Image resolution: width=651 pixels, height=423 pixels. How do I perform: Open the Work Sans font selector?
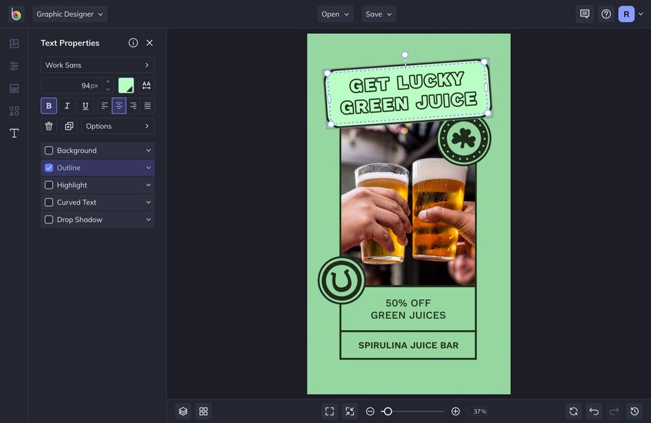pyautogui.click(x=97, y=65)
